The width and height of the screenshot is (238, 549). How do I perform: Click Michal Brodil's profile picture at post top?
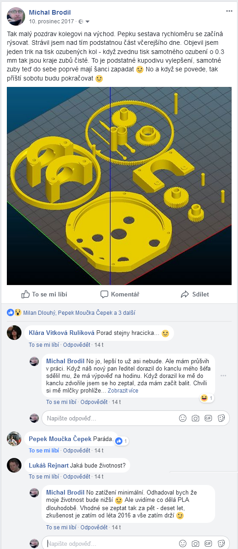coord(16,16)
